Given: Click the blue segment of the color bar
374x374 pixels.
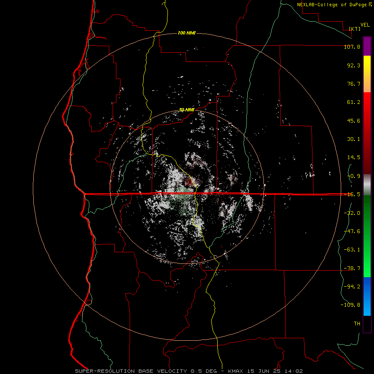Looking at the screenshot, I should coord(367,296).
